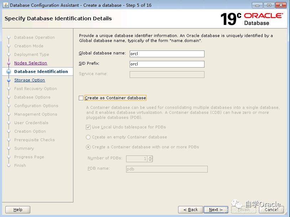Increase the Number of PDBs spinner
The height and width of the screenshot is (217, 290).
(x=150, y=157)
